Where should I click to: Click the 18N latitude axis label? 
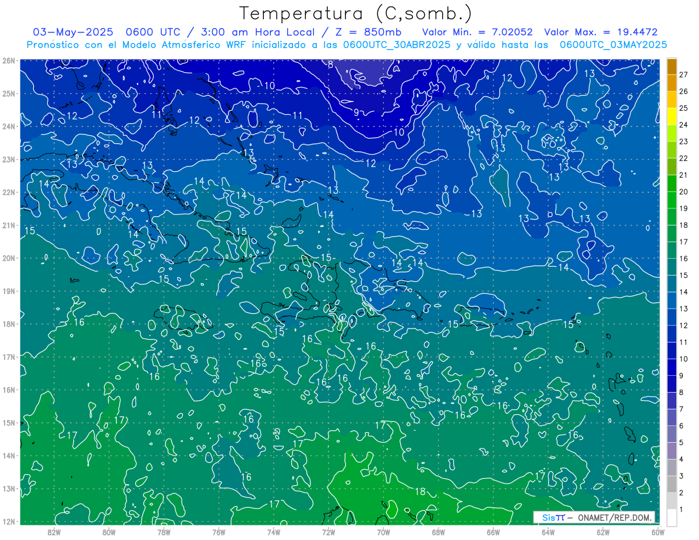8,324
